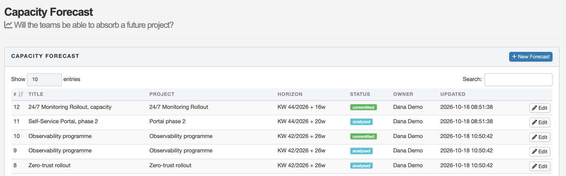Select project cell 'Zero-trust rollout'

(170, 165)
